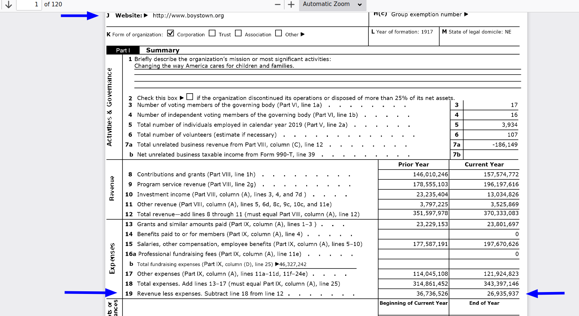579x316 pixels.
Task: Open the http://www.boystown.org website link
Action: point(188,16)
